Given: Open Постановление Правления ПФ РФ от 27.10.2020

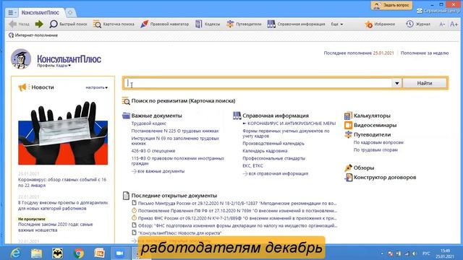Looking at the screenshot, I should (237, 211).
